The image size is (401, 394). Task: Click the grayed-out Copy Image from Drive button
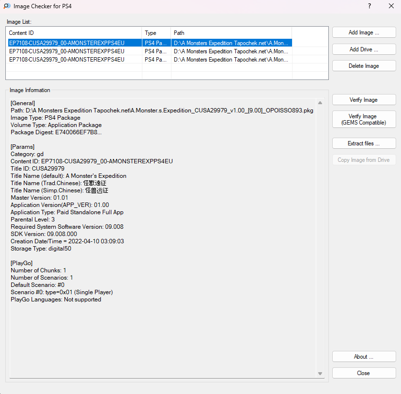pos(364,160)
